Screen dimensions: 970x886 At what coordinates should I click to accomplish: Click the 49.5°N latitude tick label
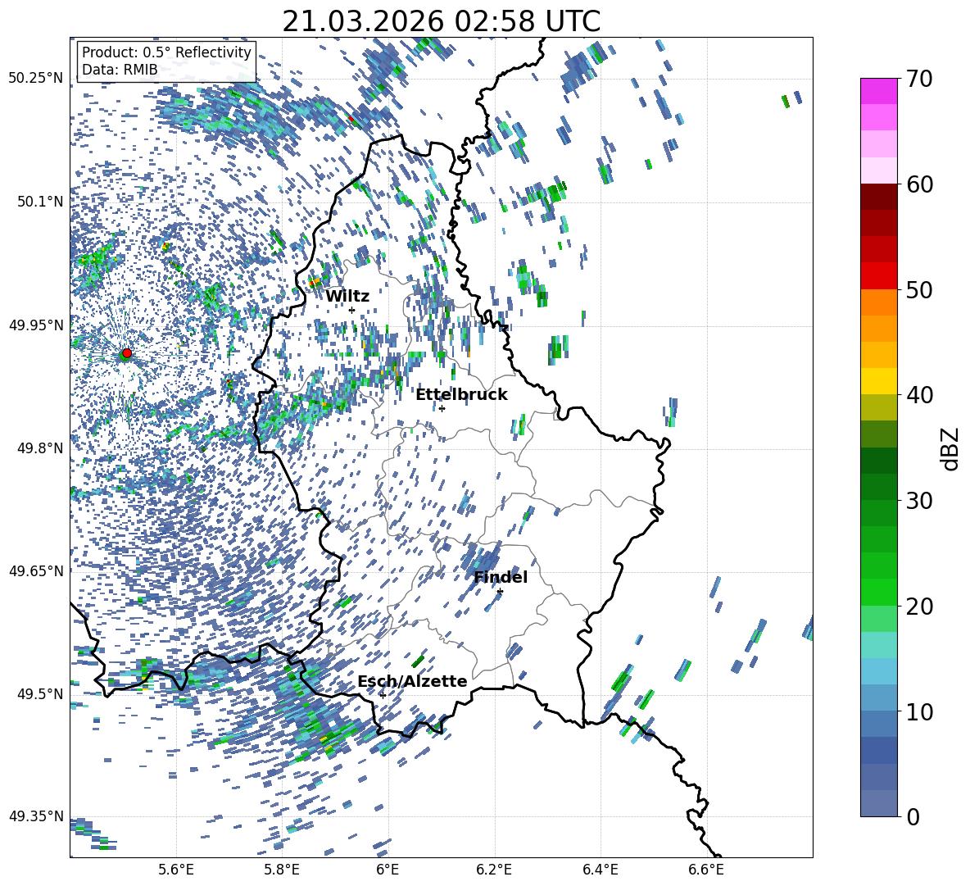[x=39, y=693]
